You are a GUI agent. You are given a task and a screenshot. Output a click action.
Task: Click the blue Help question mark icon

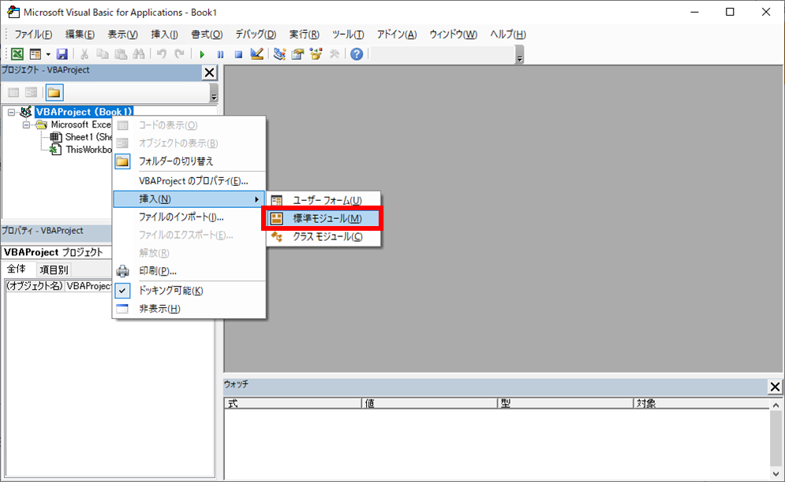point(357,54)
